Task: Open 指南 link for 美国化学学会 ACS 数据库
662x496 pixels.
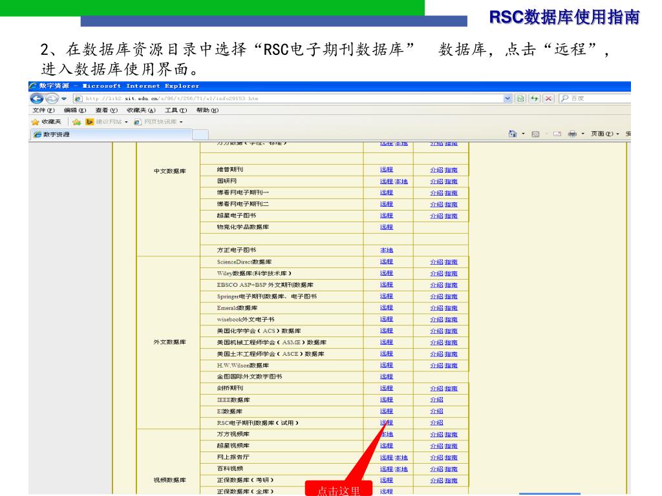Action: click(x=451, y=331)
